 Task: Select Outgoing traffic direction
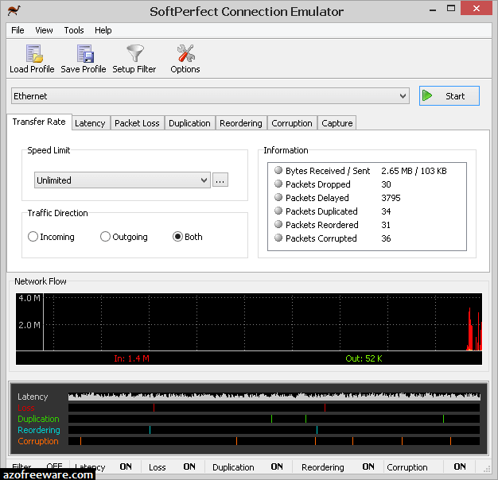(x=124, y=237)
